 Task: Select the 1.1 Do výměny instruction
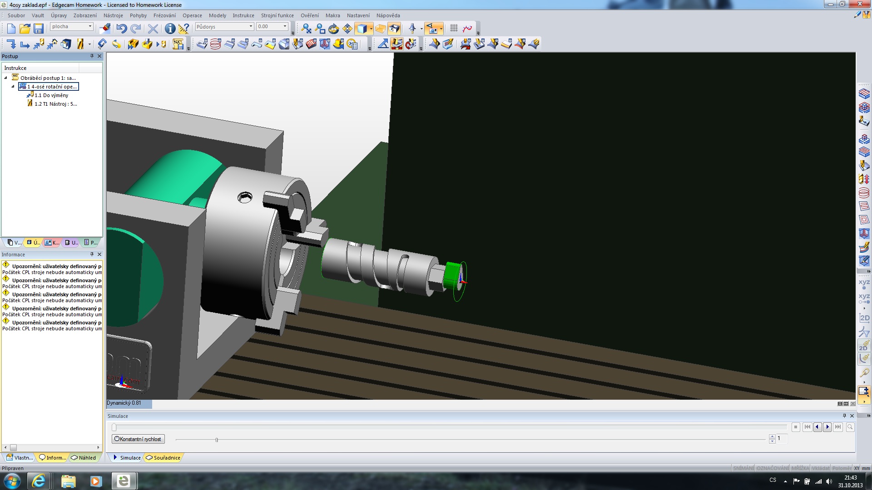[x=51, y=95]
